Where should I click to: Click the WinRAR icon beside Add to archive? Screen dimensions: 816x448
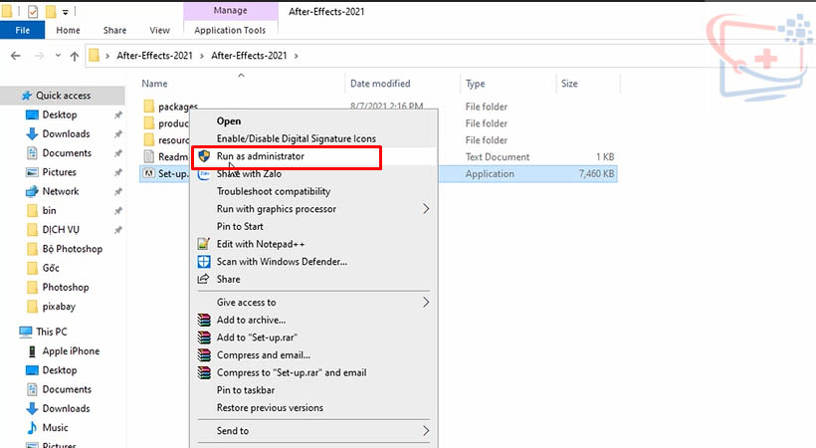[x=204, y=320]
